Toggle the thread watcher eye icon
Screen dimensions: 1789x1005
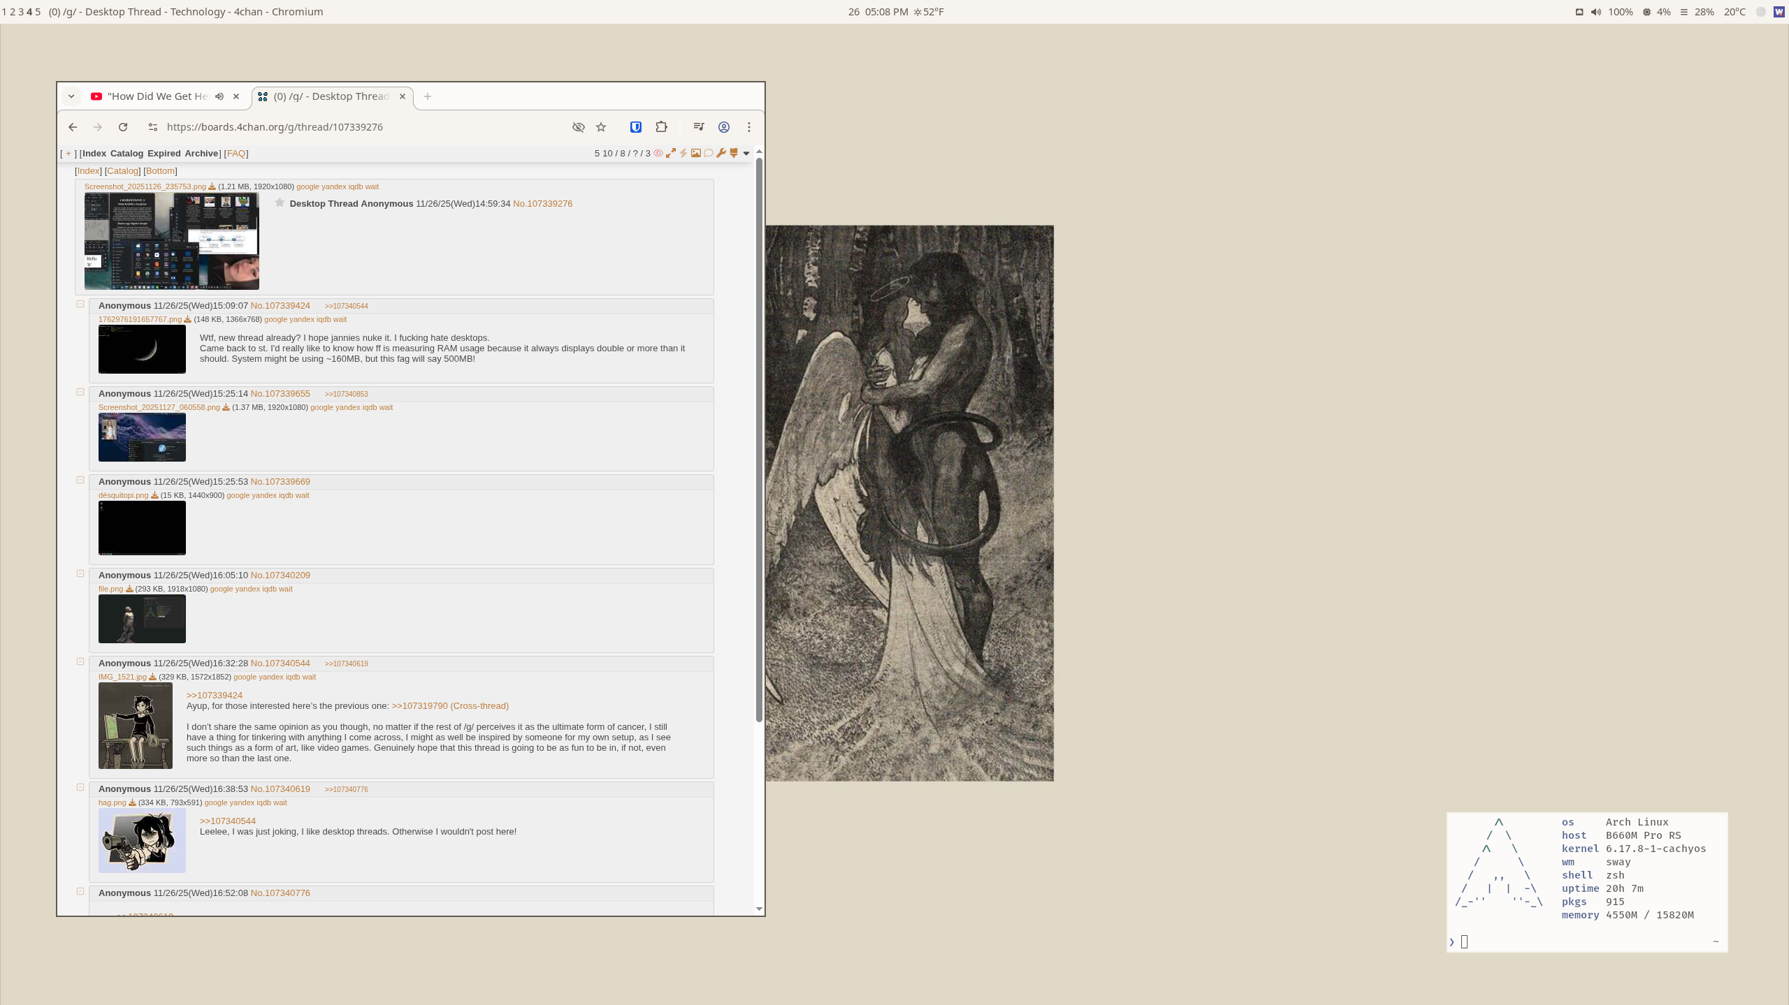(658, 154)
